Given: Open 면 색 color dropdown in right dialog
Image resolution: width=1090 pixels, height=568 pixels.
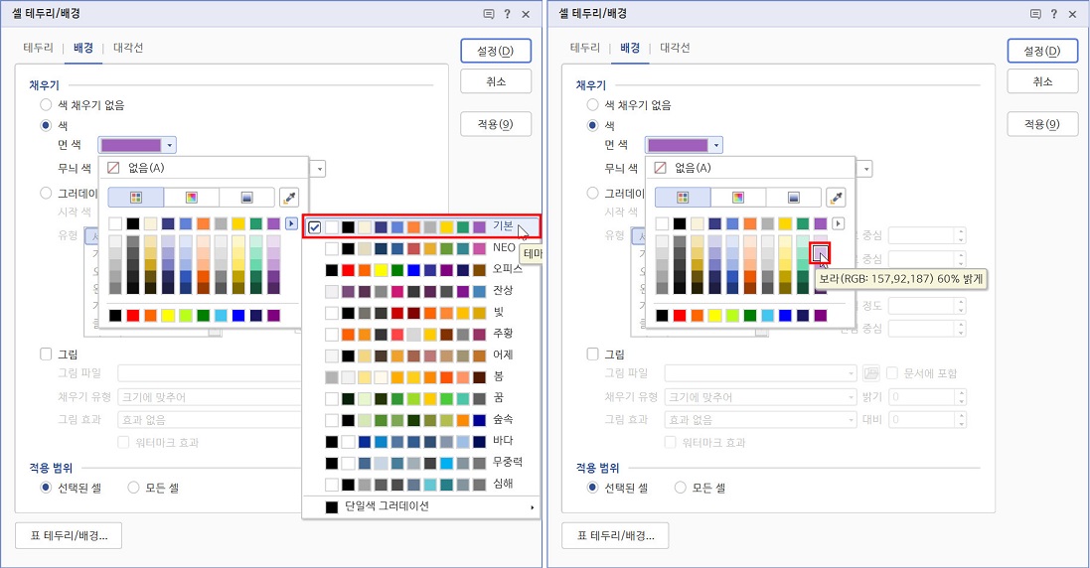Looking at the screenshot, I should point(684,145).
